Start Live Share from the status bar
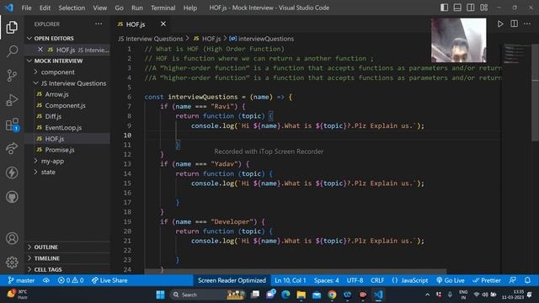This screenshot has height=303, width=539. pyautogui.click(x=109, y=280)
